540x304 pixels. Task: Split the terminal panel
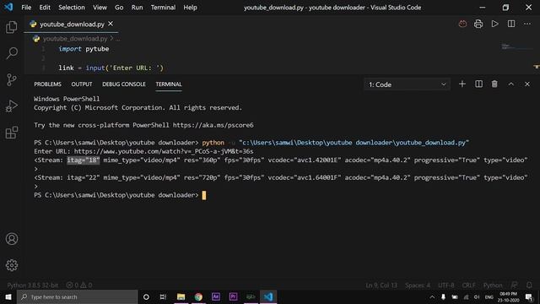click(x=478, y=84)
